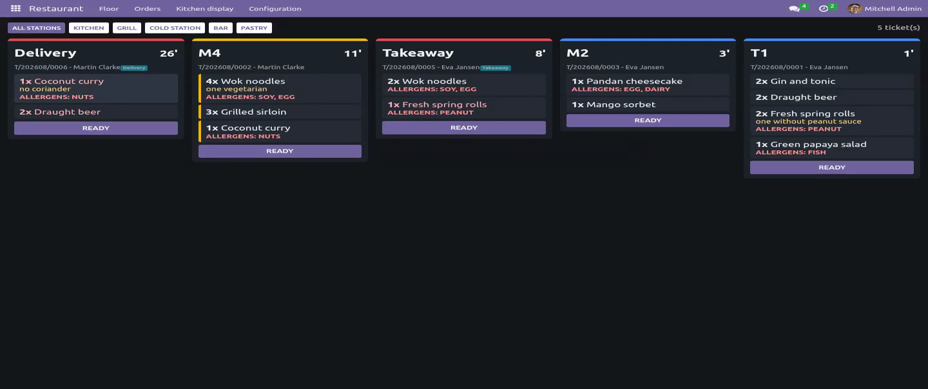Mark the M4 ticket as ready
Screen dimensions: 928x389
(x=280, y=151)
